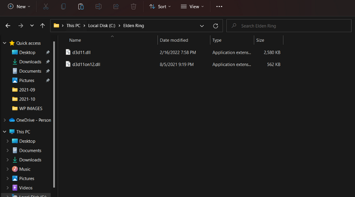The image size is (355, 197).
Task: Expand Videos under This PC
Action: tap(7, 188)
